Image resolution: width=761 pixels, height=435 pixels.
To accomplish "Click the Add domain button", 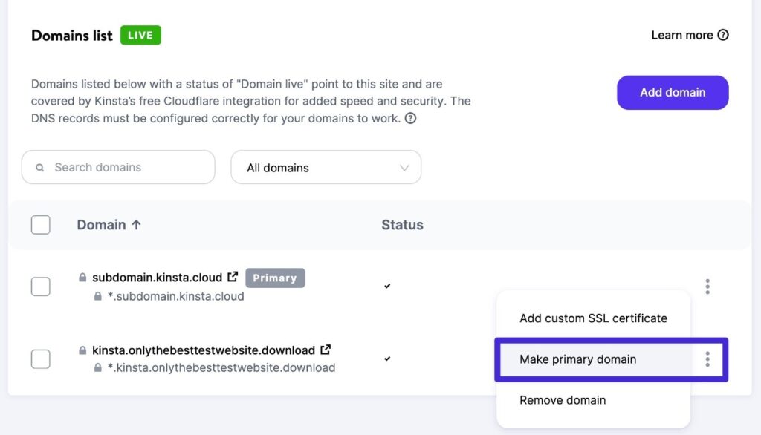I will [672, 92].
